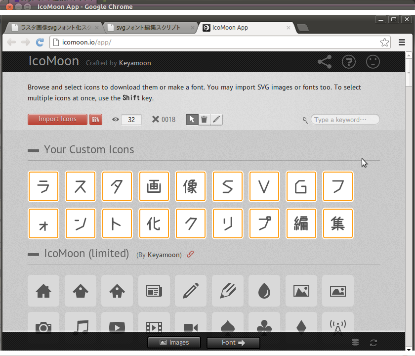Select the clubs suit icon
The image size is (415, 356).
click(264, 322)
